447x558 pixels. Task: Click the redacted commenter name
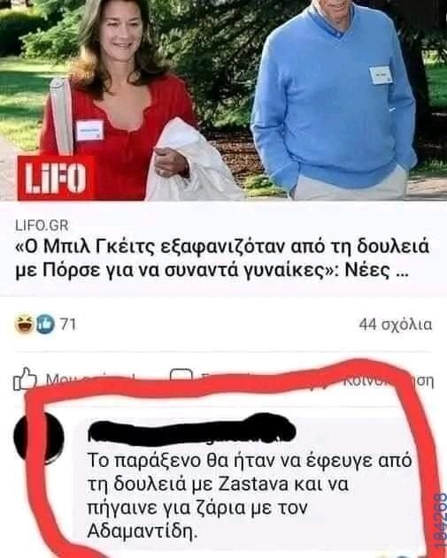point(191,430)
